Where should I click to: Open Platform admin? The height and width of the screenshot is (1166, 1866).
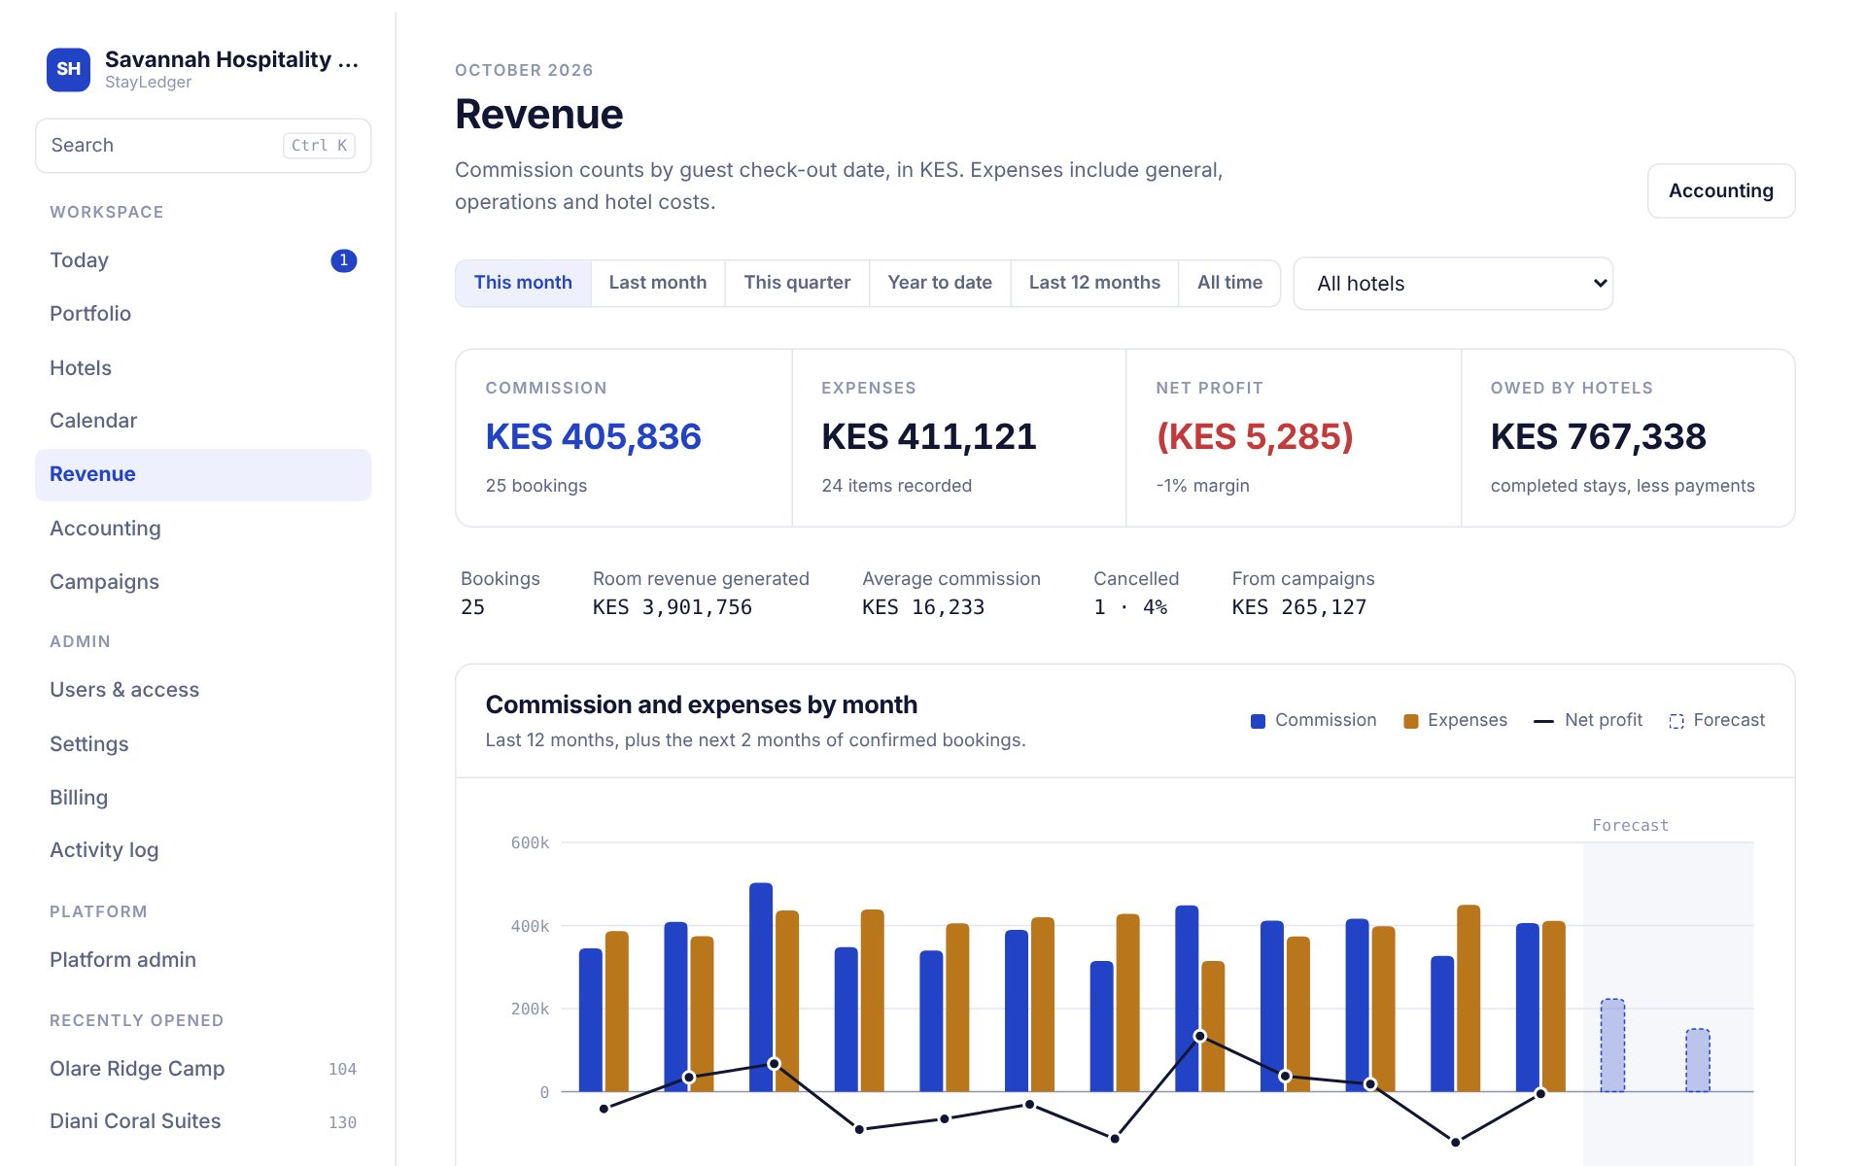[203, 960]
